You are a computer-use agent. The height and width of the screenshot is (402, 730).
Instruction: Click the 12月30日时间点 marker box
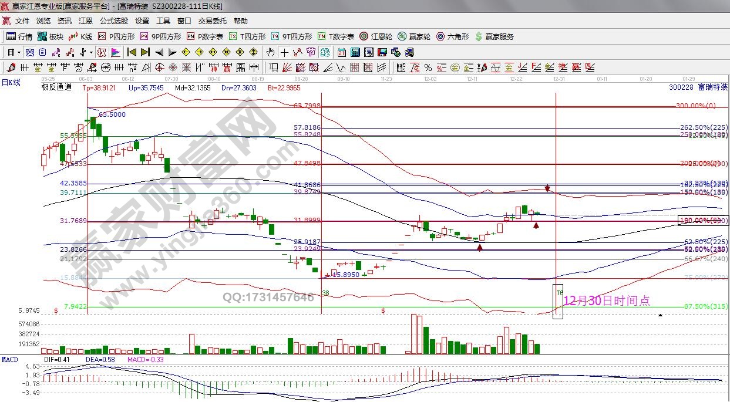558,301
